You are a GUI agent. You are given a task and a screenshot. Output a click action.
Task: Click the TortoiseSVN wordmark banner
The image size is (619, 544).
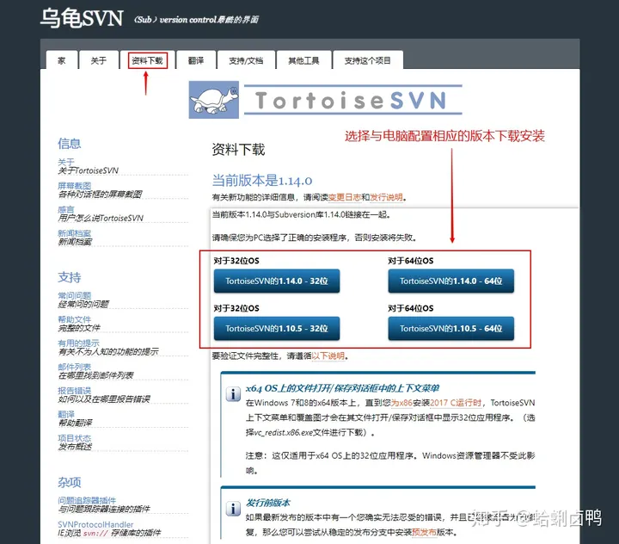point(353,100)
